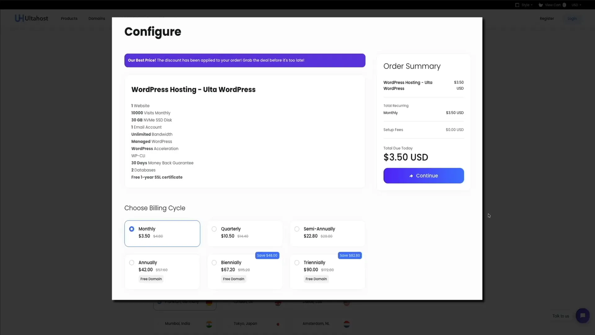Select the Triennially billing cycle radio
The height and width of the screenshot is (335, 595).
pos(297,263)
